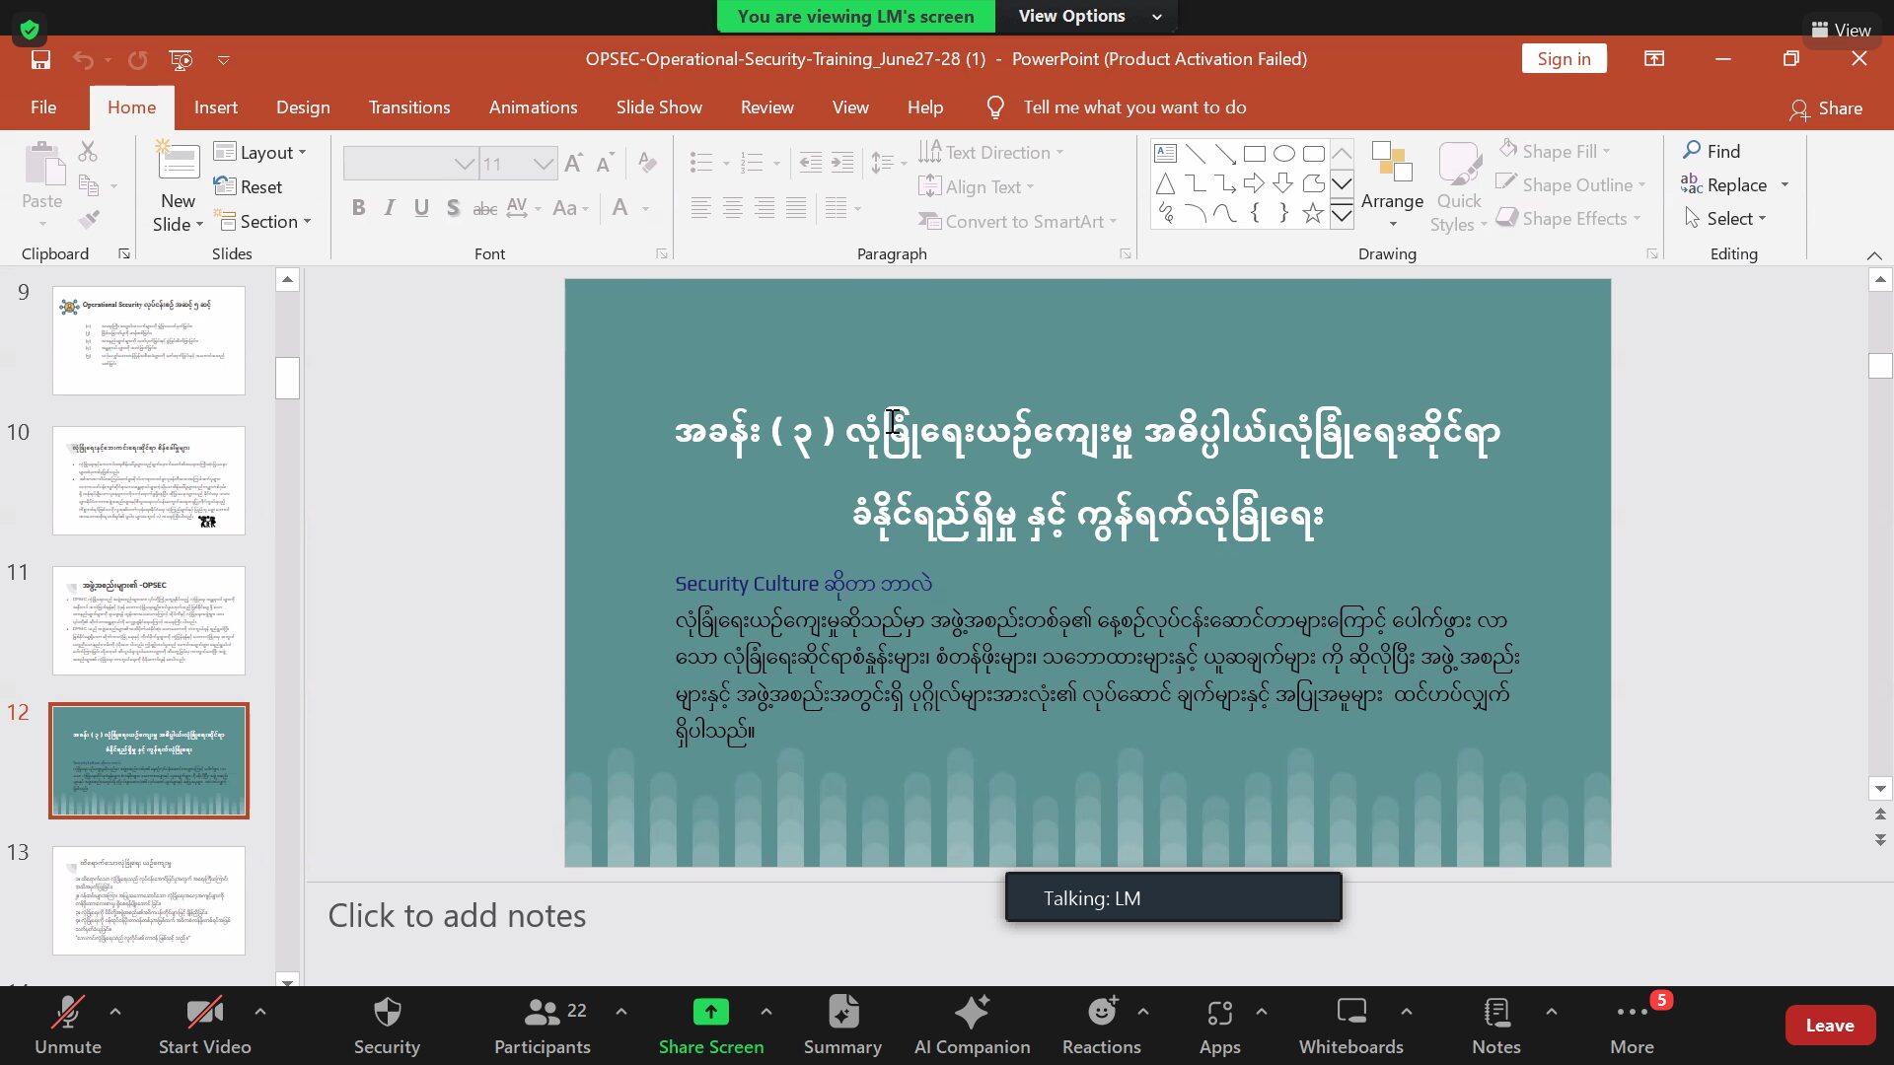Click the red Leave button

[x=1829, y=1026]
